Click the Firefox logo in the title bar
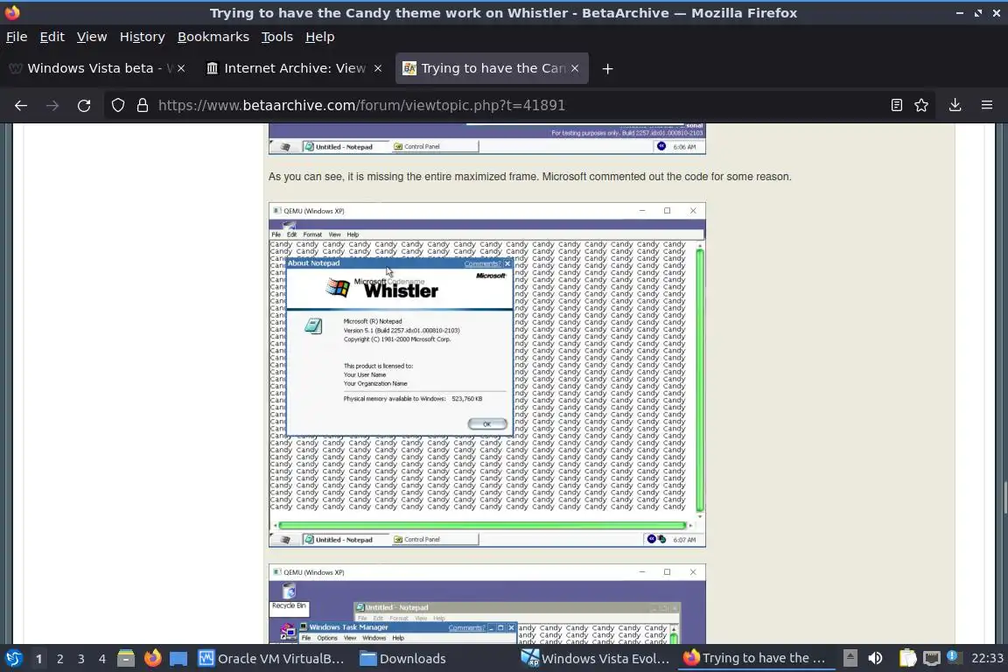Screen dimensions: 1008x672 (12, 12)
